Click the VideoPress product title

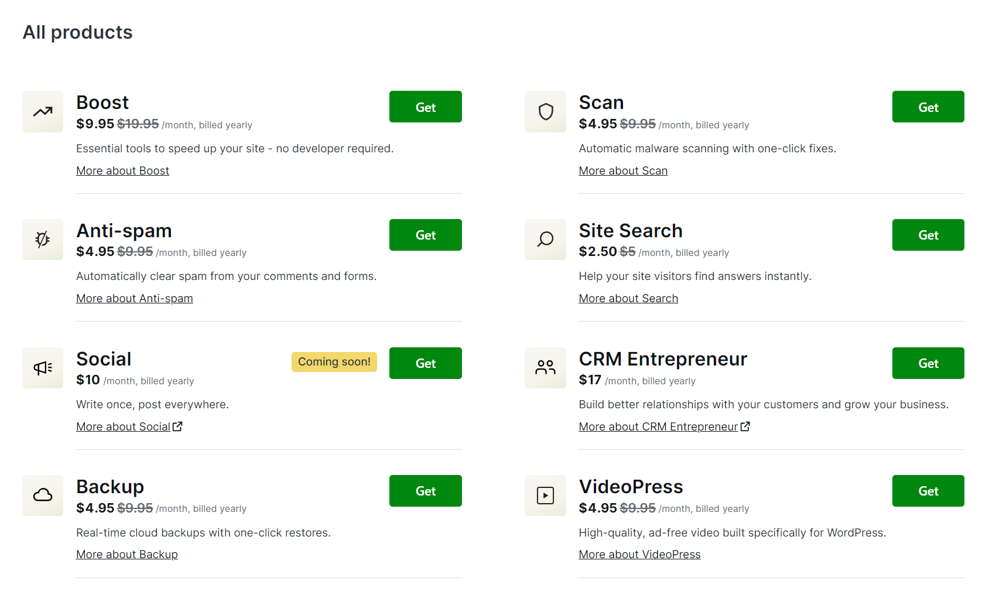point(631,487)
